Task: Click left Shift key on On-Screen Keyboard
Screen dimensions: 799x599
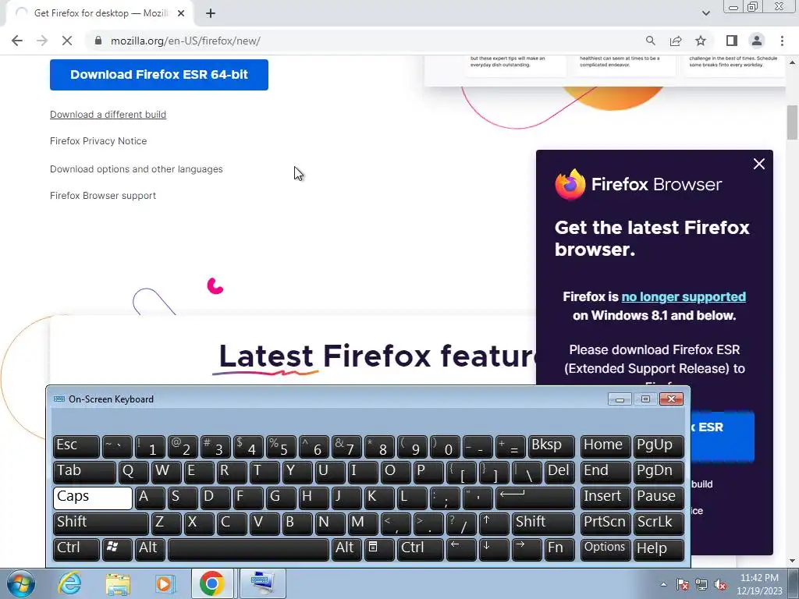Action: pyautogui.click(x=101, y=523)
